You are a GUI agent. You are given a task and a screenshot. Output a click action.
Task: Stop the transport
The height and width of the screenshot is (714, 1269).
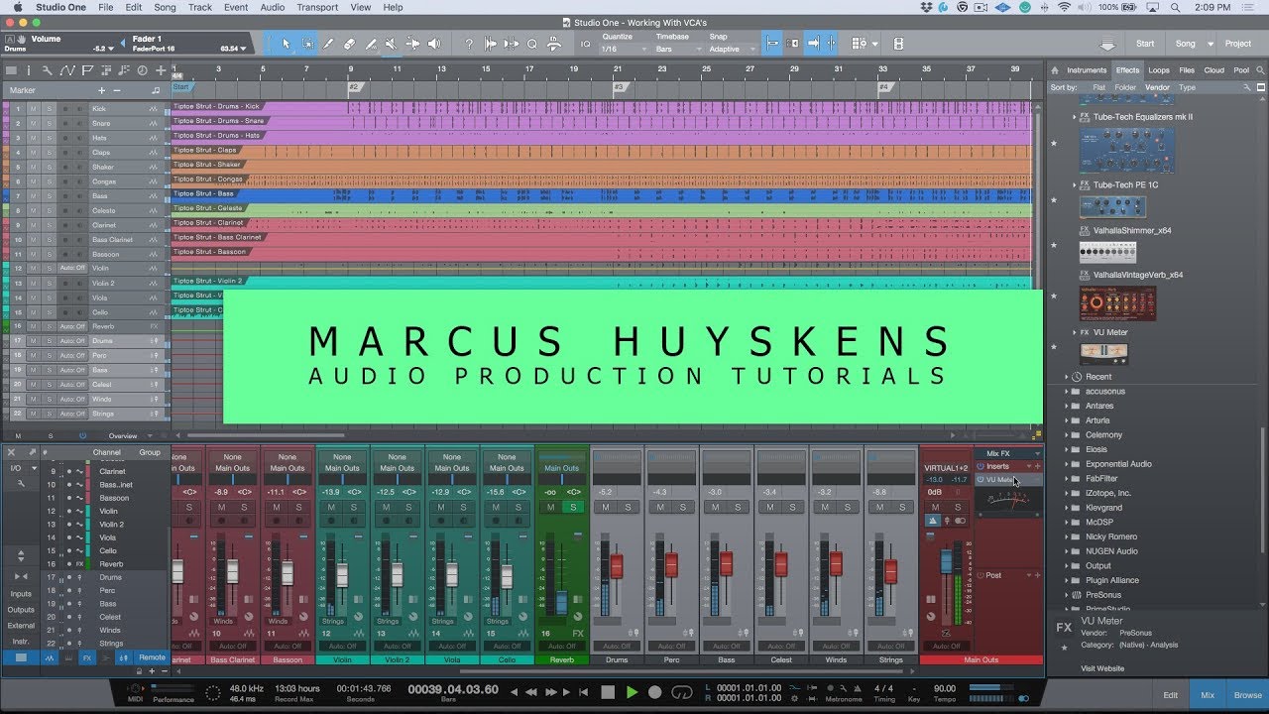(x=608, y=692)
